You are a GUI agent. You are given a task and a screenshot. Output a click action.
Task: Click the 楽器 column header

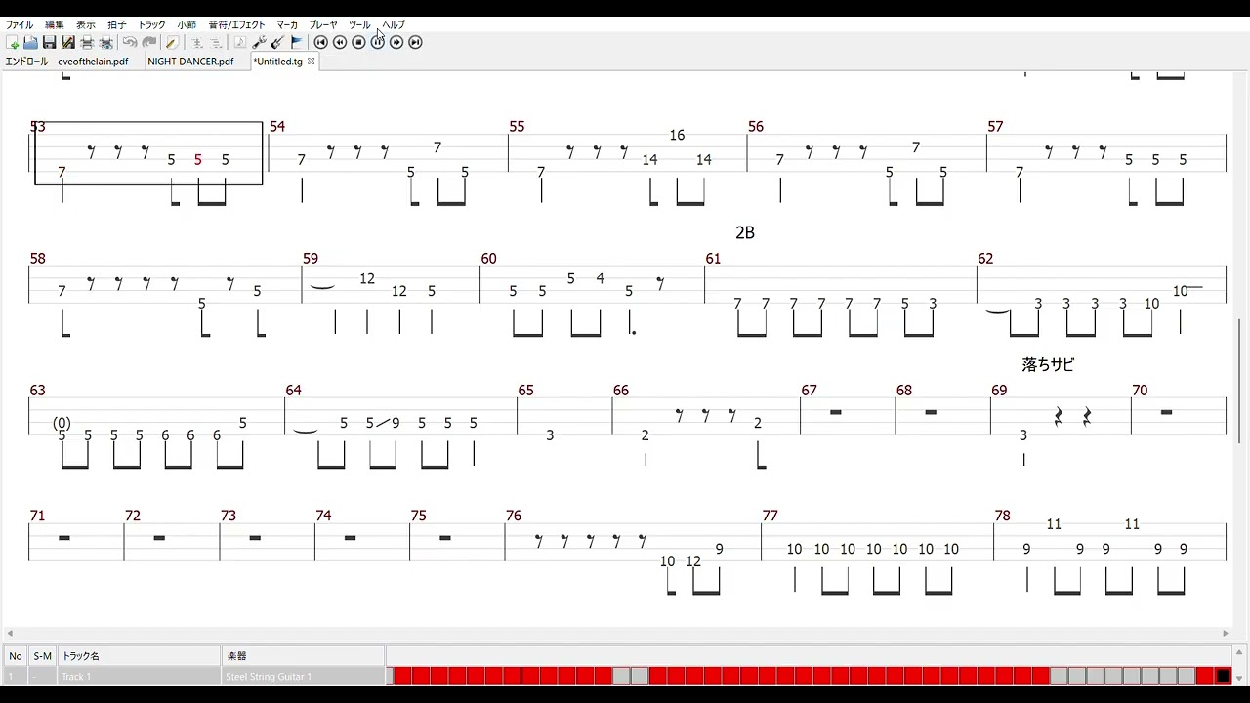304,656
